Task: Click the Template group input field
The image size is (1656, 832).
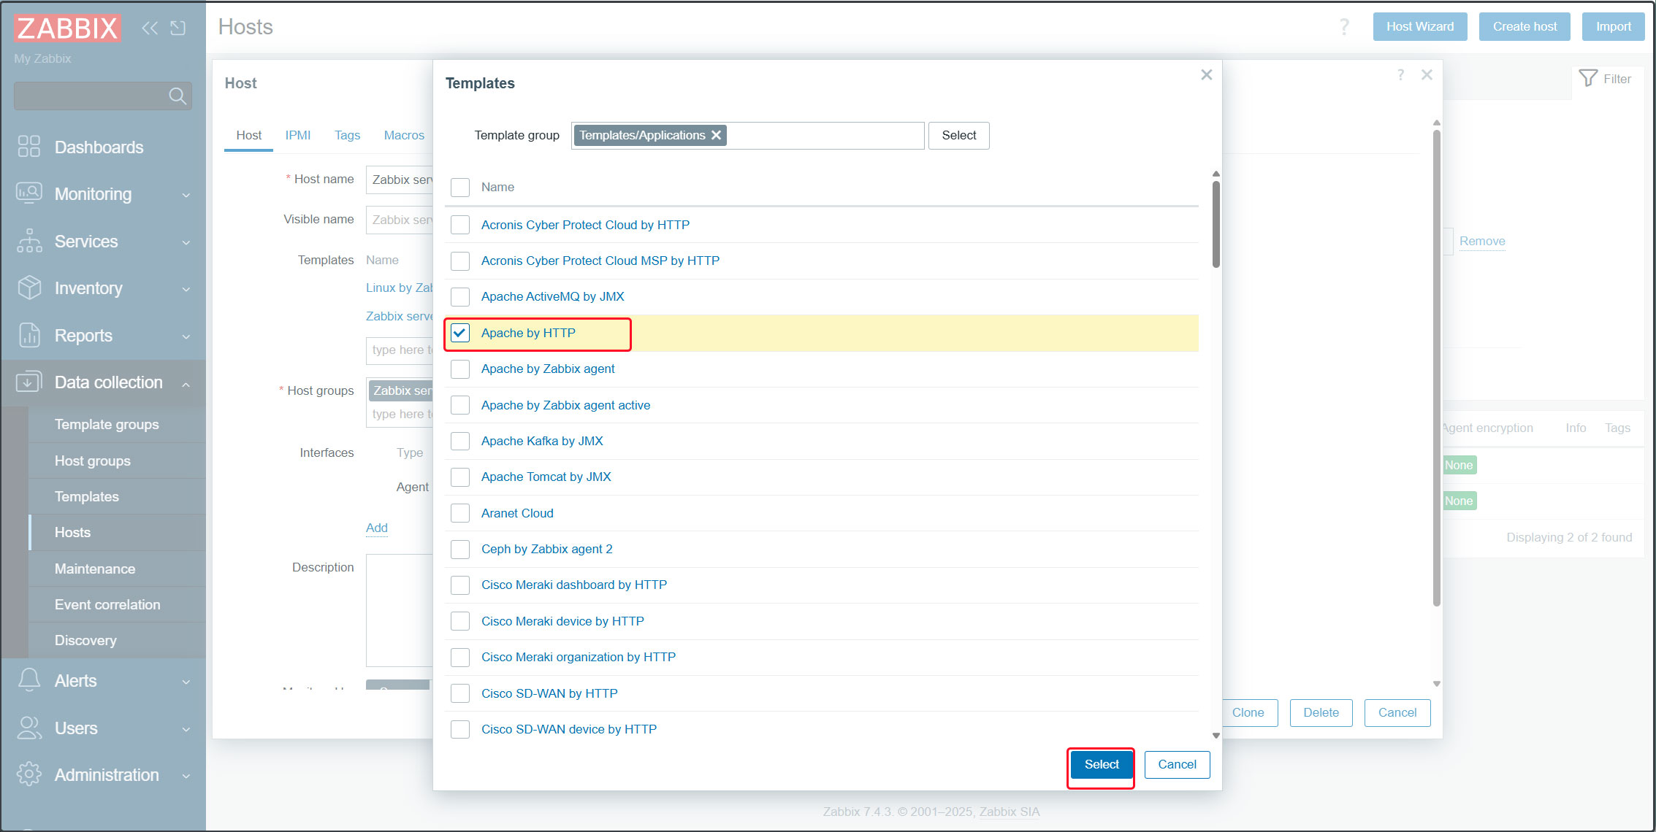Action: [x=825, y=136]
